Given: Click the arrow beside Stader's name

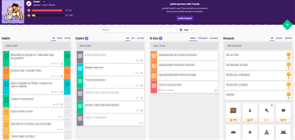Looking at the screenshot, I should [44, 2].
